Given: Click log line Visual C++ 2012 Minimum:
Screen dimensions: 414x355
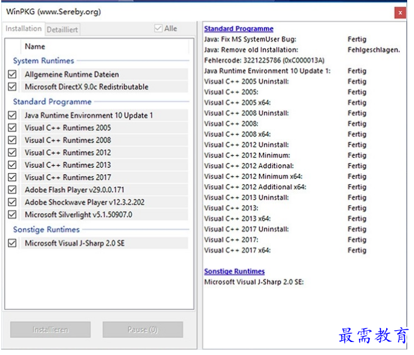Looking at the screenshot, I should (247, 155).
